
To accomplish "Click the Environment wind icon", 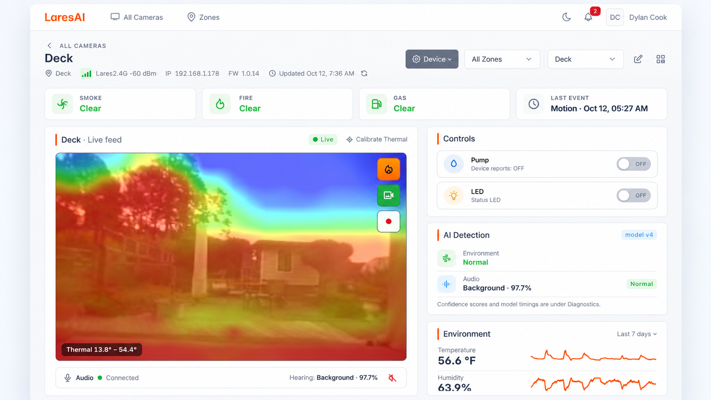I will coord(447,258).
